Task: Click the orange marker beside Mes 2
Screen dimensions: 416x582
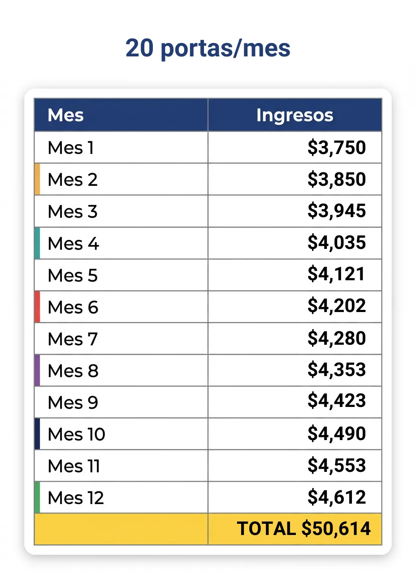Action: [x=37, y=179]
